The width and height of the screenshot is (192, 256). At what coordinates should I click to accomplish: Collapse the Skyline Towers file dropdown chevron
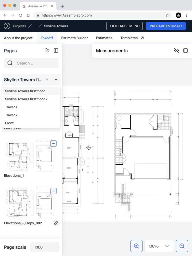click(x=56, y=79)
